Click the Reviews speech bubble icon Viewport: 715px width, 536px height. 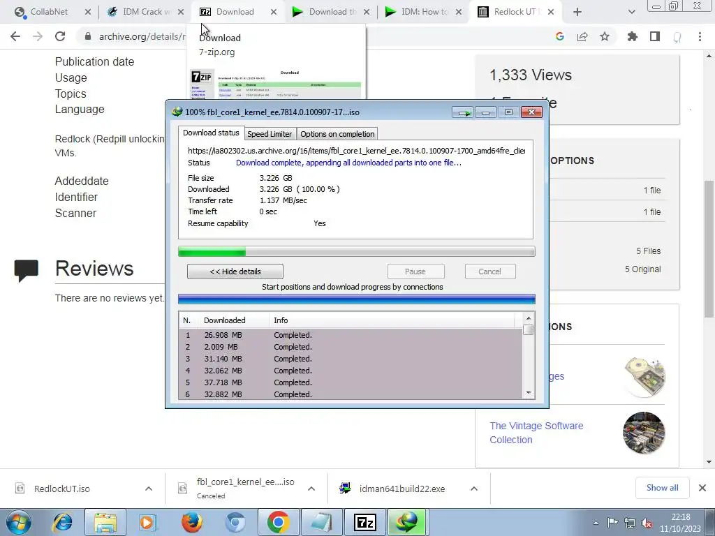[x=26, y=270]
